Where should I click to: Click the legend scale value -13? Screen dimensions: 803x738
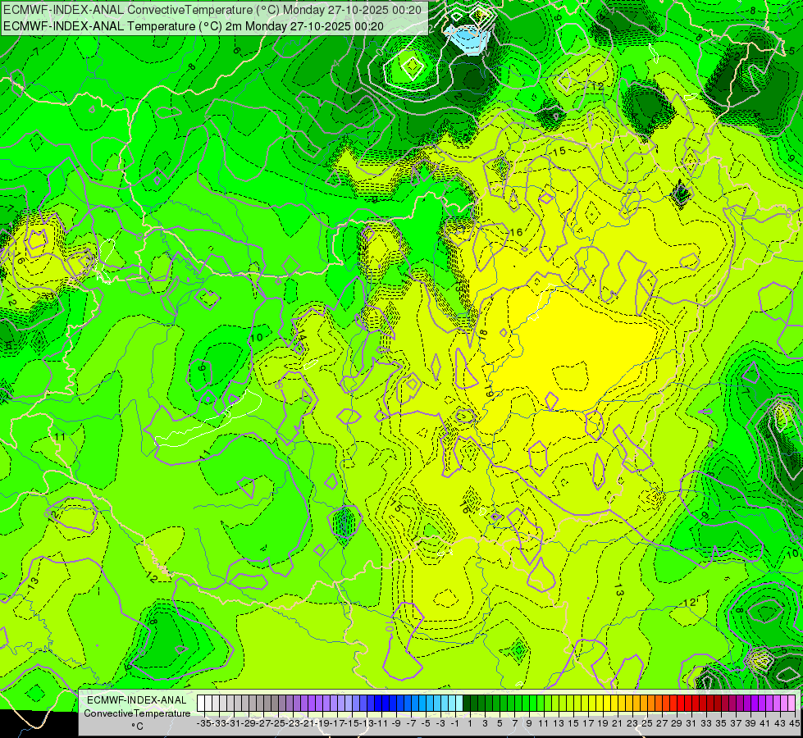(x=367, y=723)
